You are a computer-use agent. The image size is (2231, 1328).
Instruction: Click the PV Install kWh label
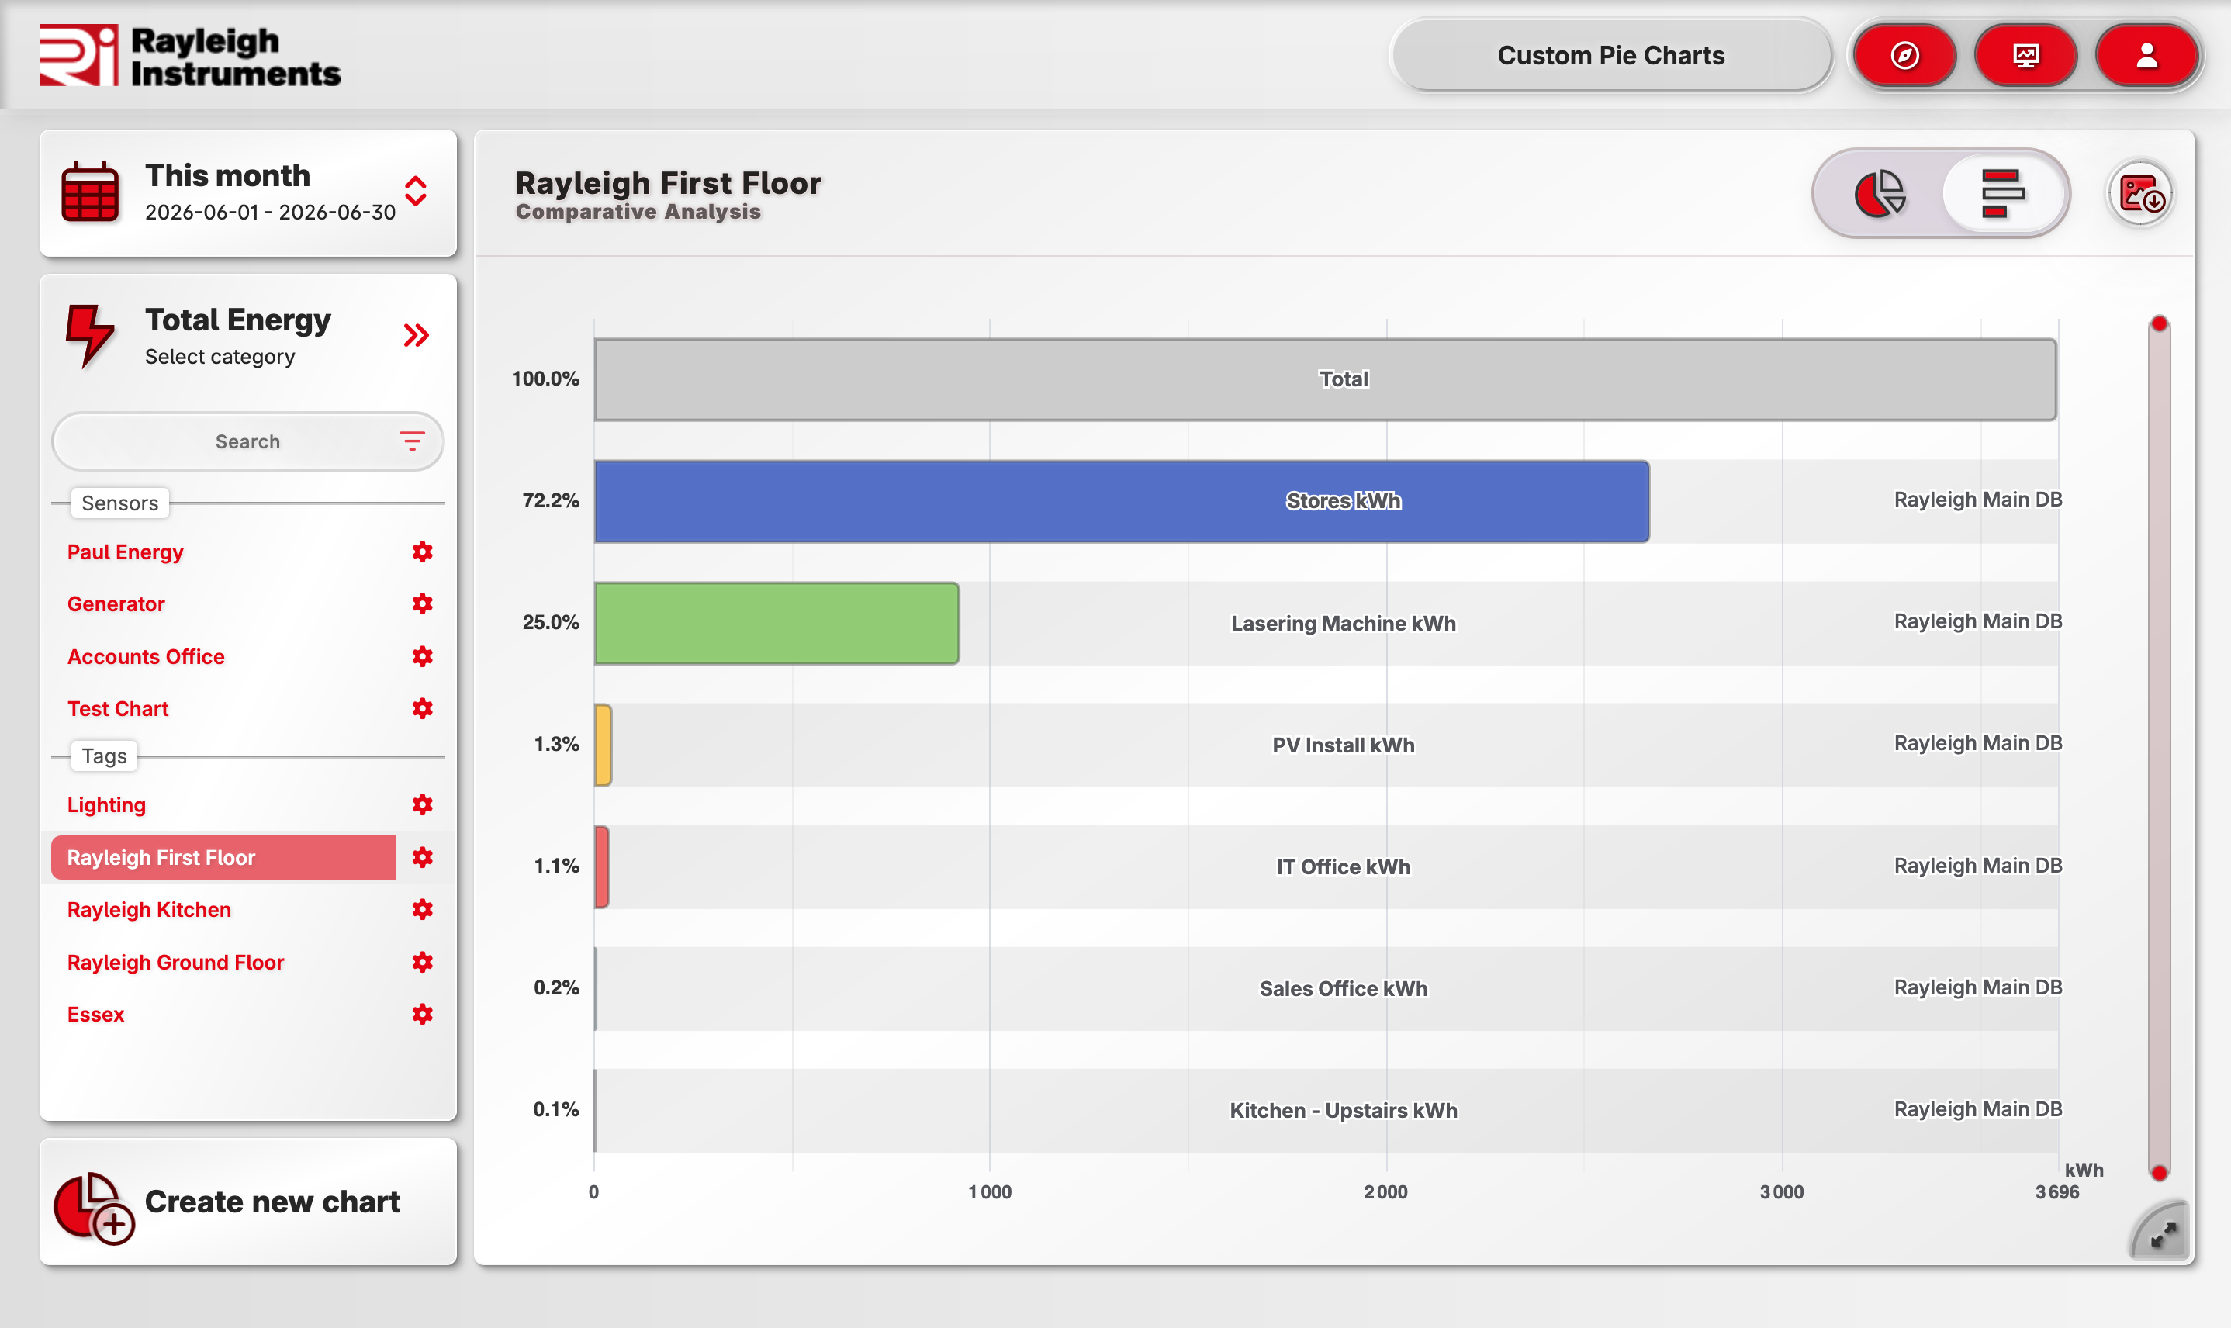pos(1344,745)
